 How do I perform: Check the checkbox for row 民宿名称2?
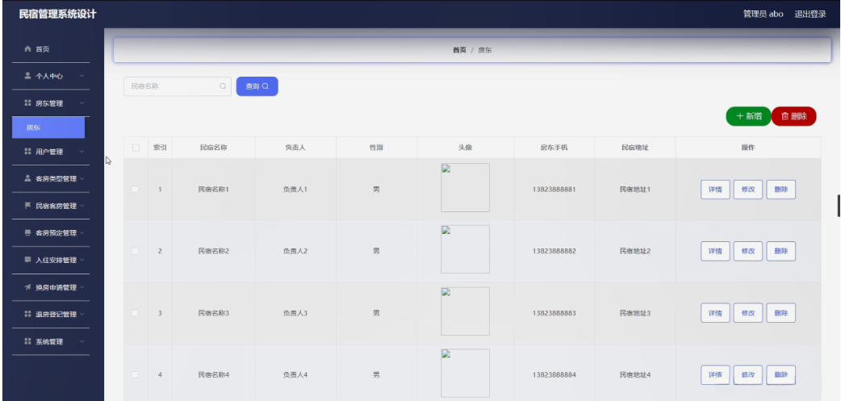point(135,251)
